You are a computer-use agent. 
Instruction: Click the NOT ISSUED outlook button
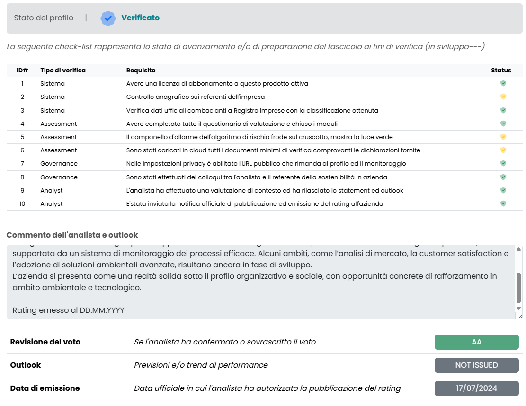(x=476, y=365)
